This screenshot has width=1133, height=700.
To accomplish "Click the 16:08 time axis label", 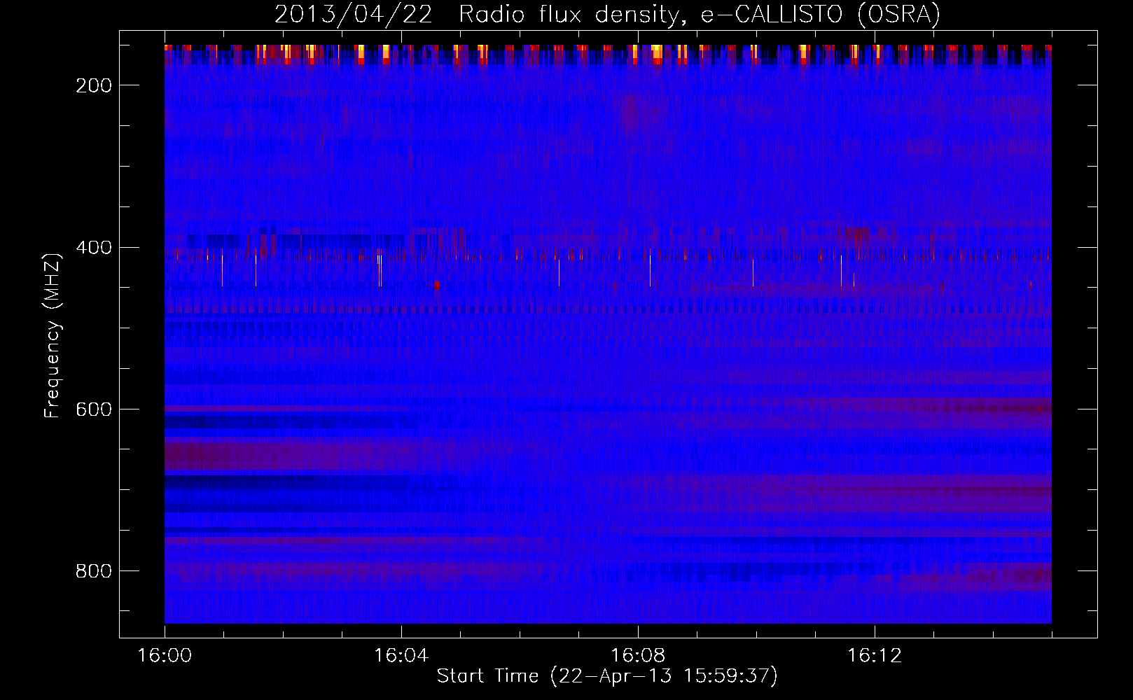I will (638, 656).
